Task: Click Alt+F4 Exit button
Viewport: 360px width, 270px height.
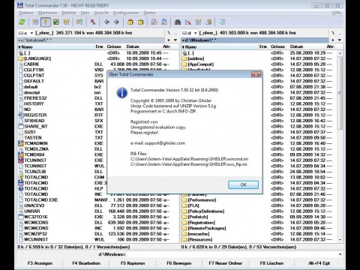Action: 319,263
